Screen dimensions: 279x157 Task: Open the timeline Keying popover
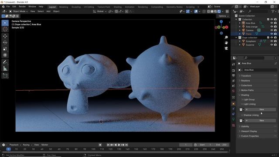(x=27, y=145)
